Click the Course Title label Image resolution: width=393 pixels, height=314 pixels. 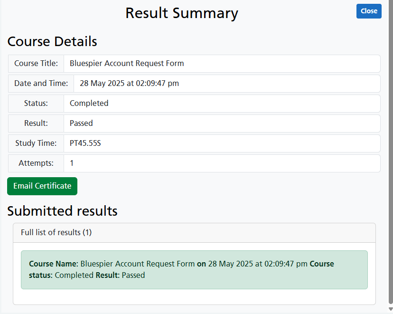click(x=36, y=64)
